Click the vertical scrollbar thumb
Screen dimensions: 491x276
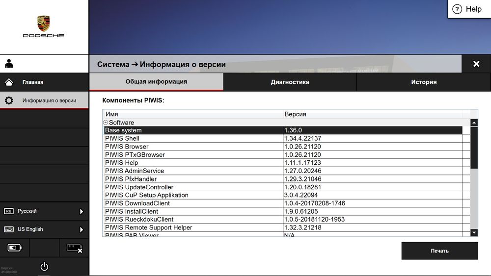click(x=474, y=147)
